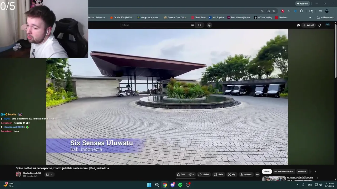The width and height of the screenshot is (337, 189).
Task: Click the zoom magnifier icon in address bar
Action: click(262, 11)
